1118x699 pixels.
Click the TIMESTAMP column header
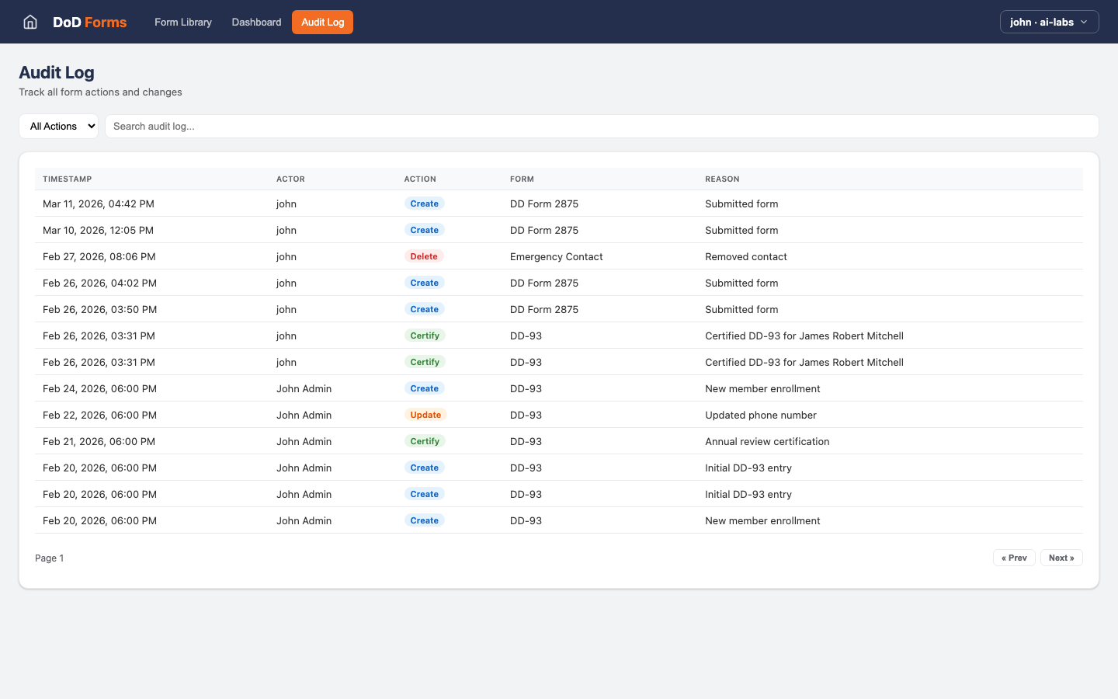(x=67, y=179)
